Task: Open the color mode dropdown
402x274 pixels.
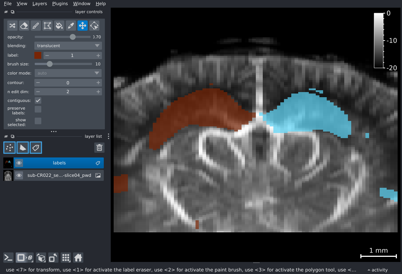Action: pyautogui.click(x=68, y=73)
